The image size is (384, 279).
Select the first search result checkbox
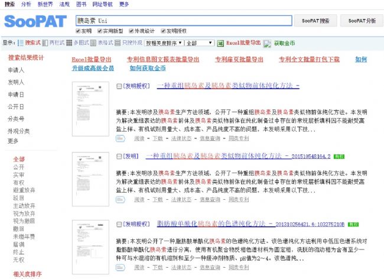tap(119, 86)
